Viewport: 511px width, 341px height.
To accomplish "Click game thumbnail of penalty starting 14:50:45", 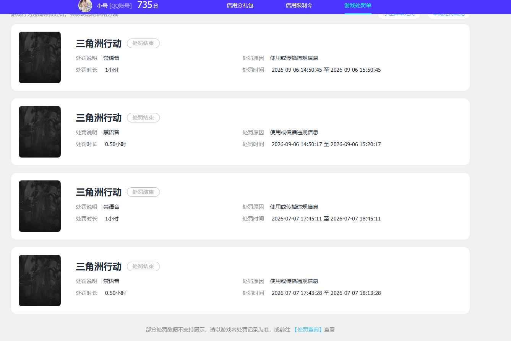I will pyautogui.click(x=40, y=57).
